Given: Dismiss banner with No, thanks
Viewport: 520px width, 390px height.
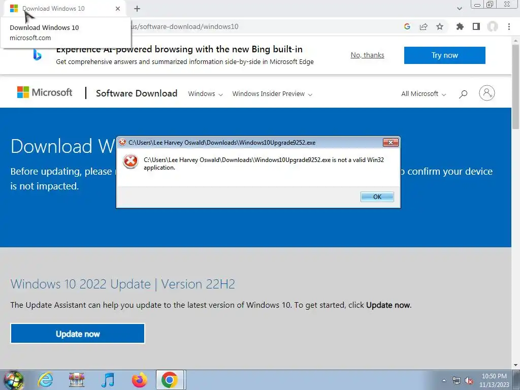Looking at the screenshot, I should click(x=368, y=55).
